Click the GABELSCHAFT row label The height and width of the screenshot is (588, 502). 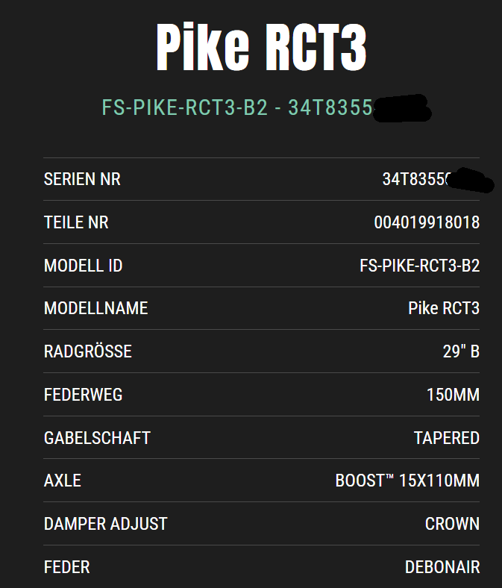pos(97,437)
